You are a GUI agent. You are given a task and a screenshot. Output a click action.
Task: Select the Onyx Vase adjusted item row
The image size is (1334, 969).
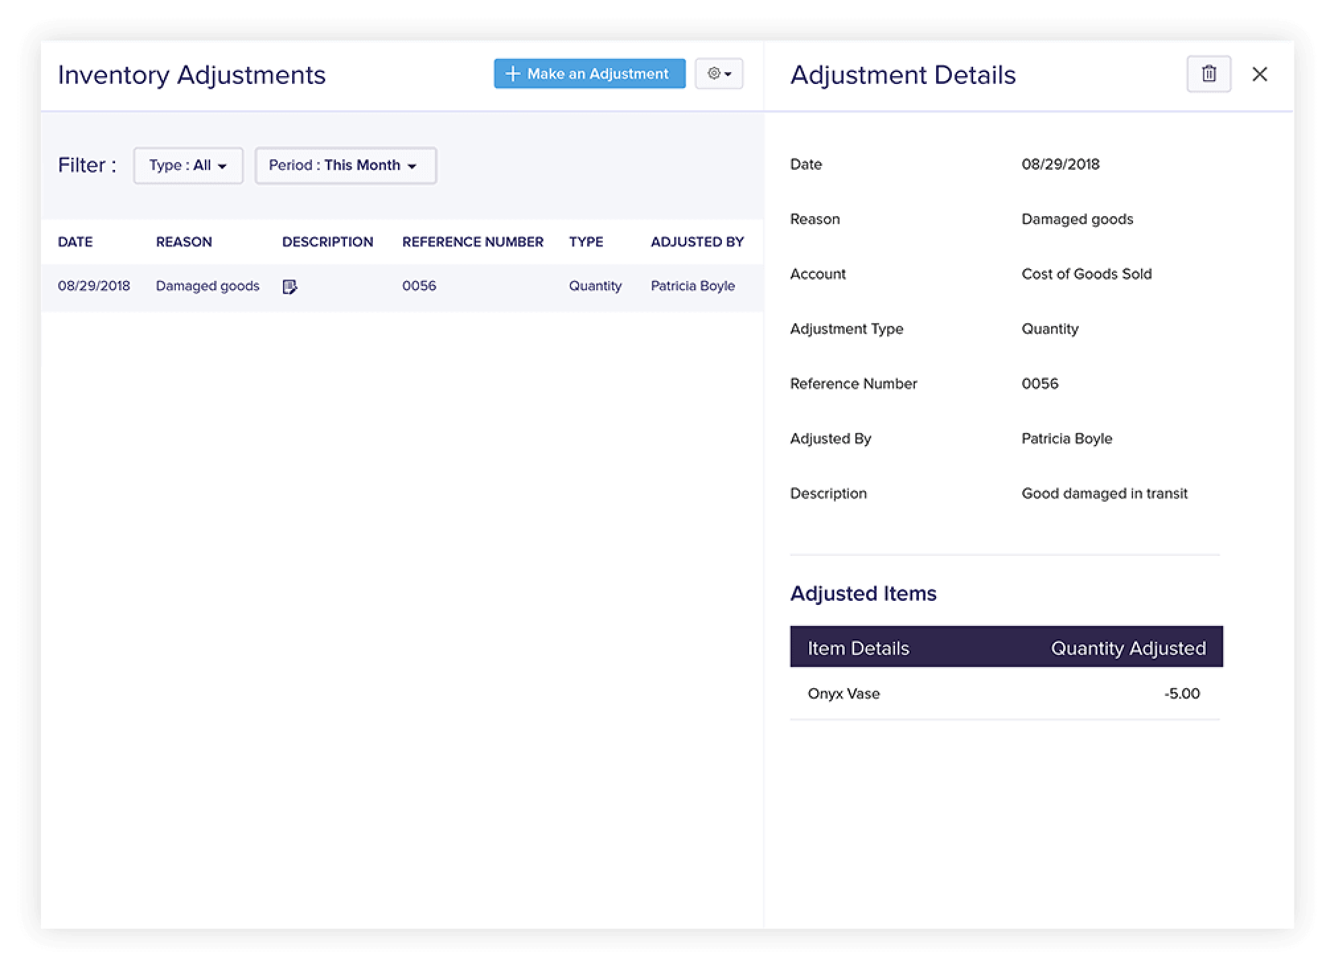(x=1005, y=693)
